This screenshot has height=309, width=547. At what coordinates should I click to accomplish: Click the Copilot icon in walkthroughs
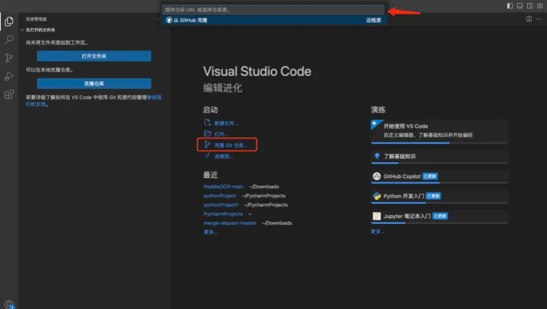[x=377, y=176]
